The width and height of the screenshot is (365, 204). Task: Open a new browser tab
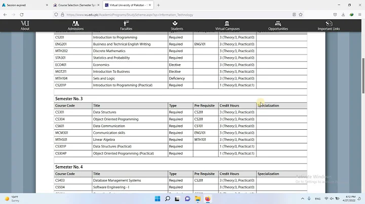pyautogui.click(x=158, y=5)
